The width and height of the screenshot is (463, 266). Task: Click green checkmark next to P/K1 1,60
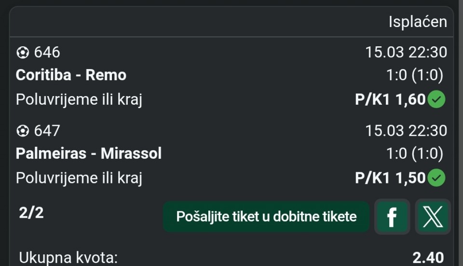pyautogui.click(x=436, y=99)
